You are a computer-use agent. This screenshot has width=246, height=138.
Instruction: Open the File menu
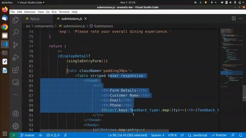13,12
